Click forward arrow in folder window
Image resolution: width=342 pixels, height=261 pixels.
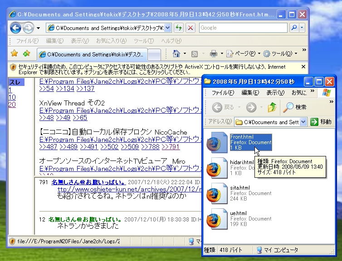point(251,107)
